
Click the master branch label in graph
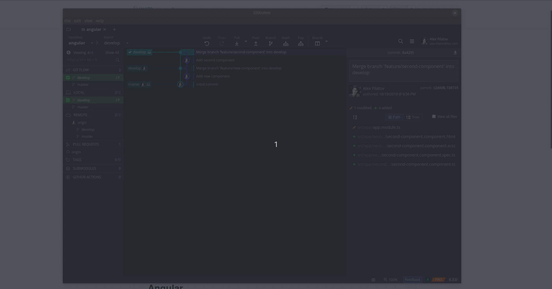point(139,84)
